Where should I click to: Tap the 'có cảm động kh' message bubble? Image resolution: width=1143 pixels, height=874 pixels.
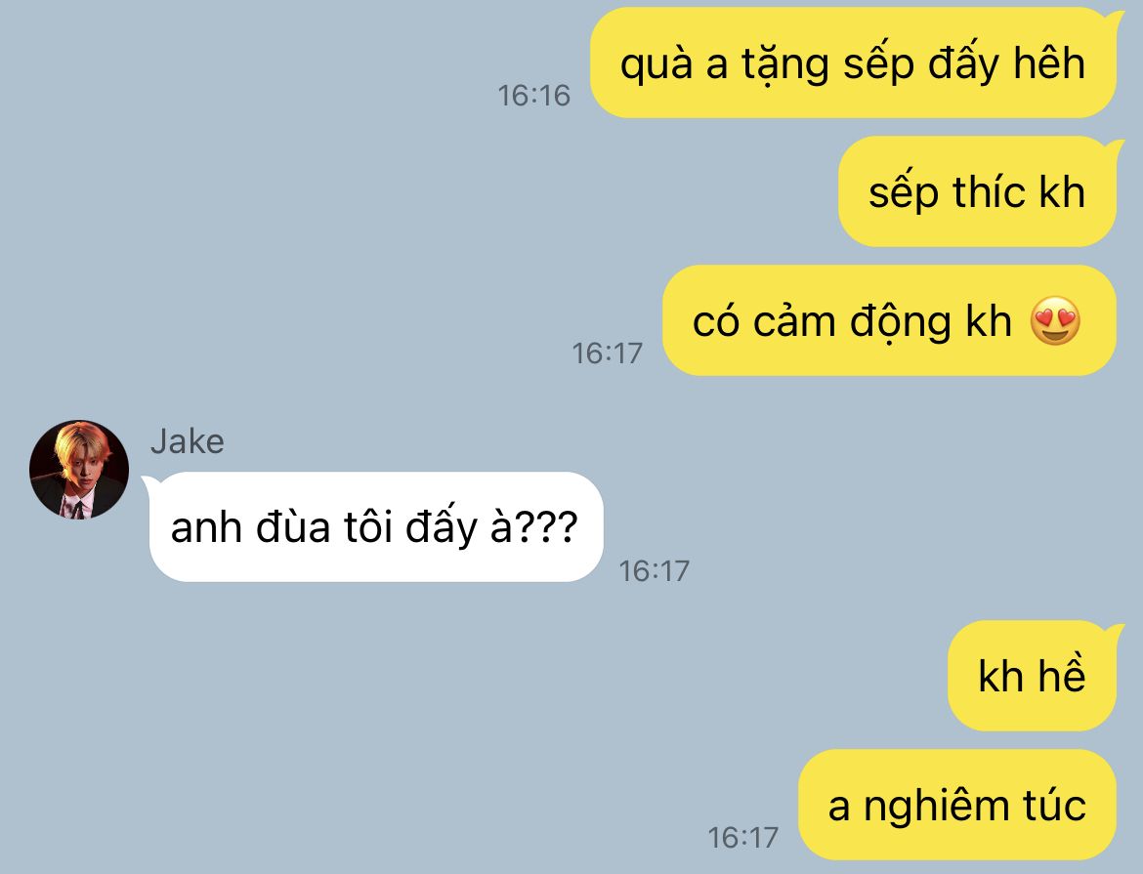[x=889, y=320]
